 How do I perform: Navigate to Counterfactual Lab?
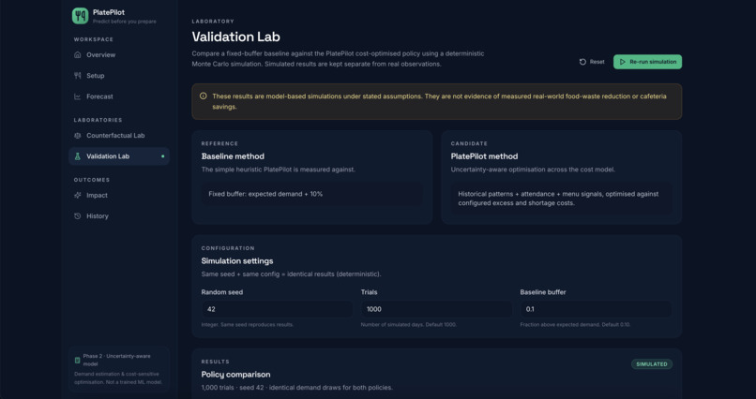119,135
